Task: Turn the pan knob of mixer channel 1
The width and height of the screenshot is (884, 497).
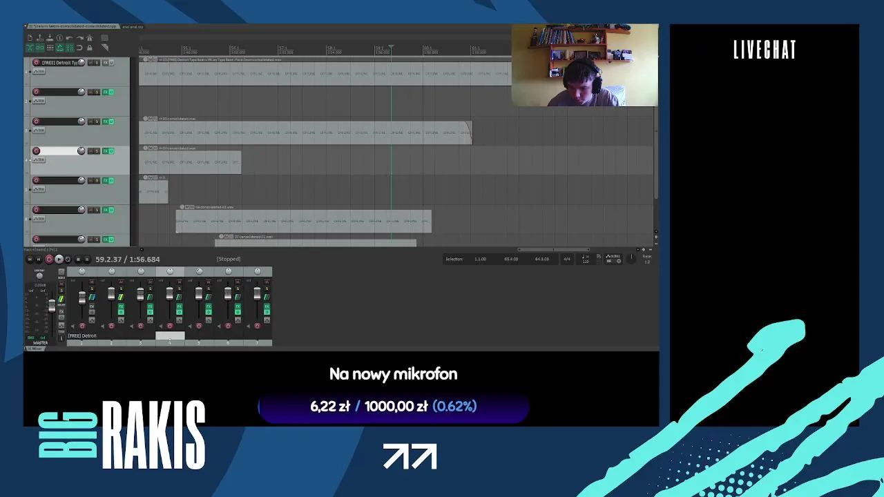Action: click(82, 272)
